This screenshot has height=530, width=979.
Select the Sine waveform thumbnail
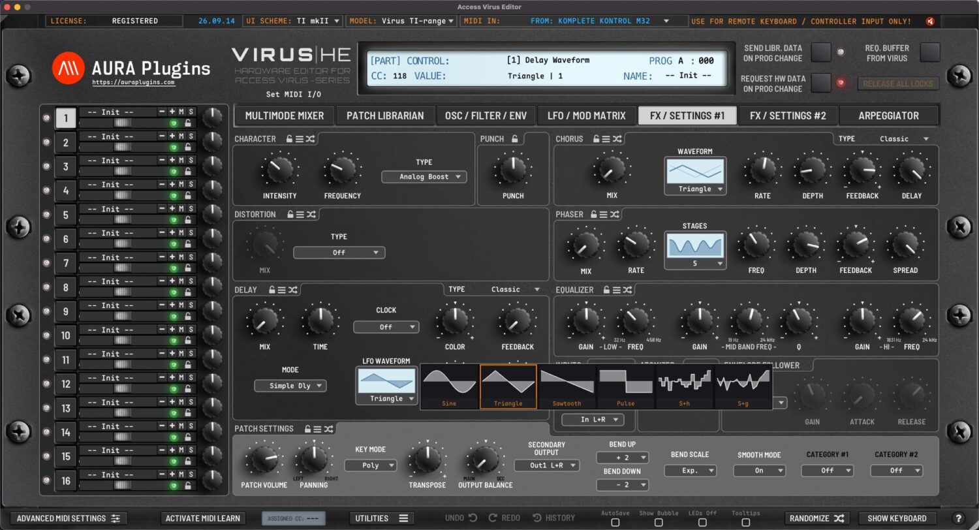(x=449, y=386)
